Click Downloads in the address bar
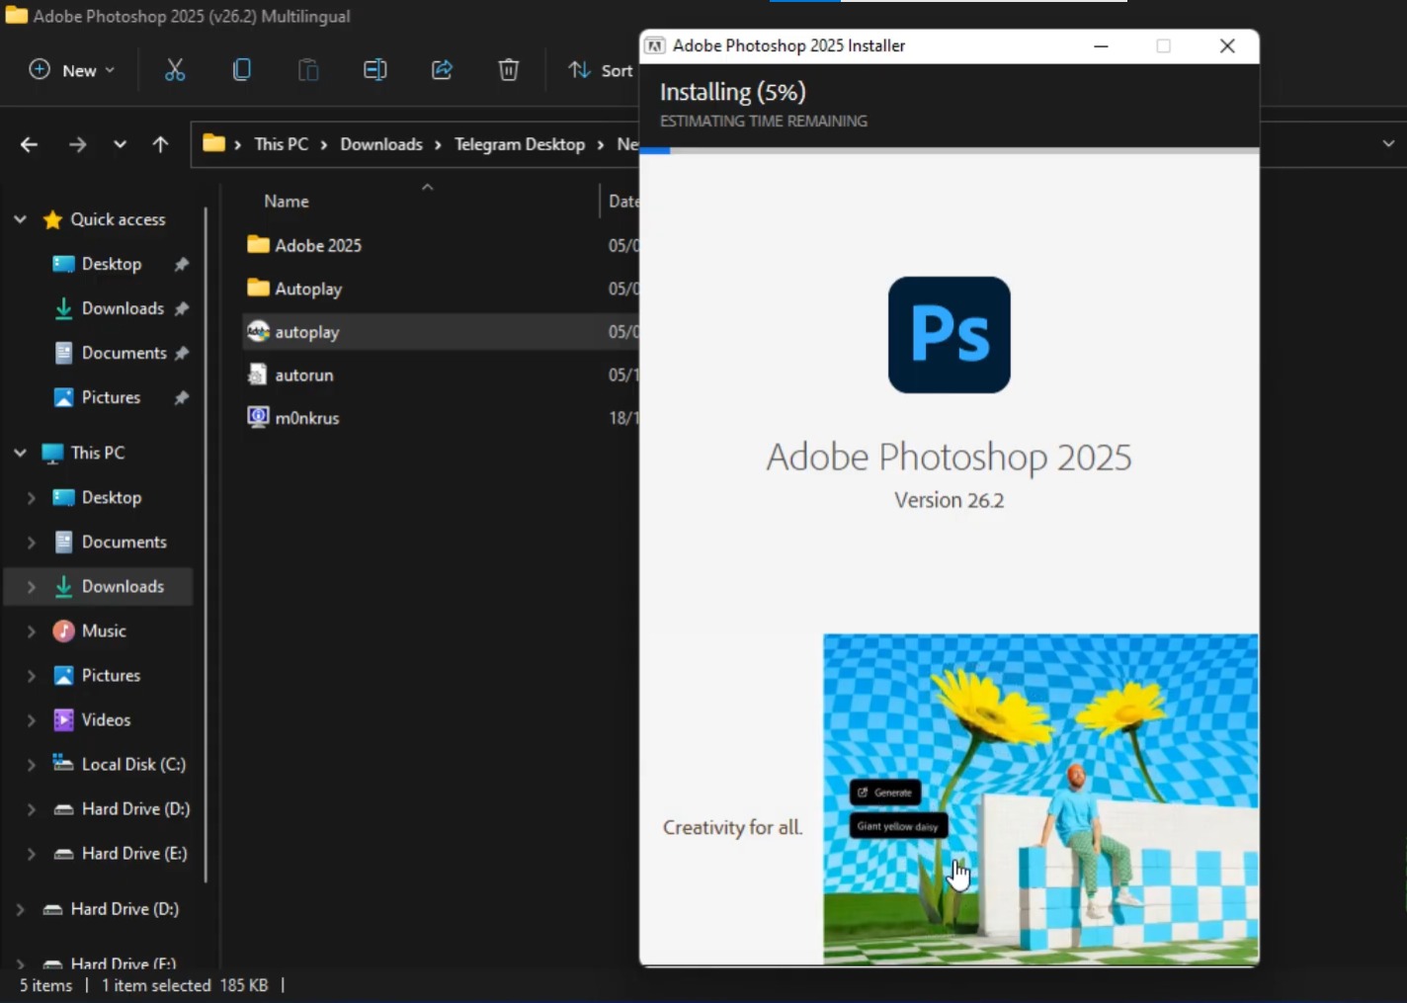This screenshot has height=1003, width=1407. pos(381,144)
